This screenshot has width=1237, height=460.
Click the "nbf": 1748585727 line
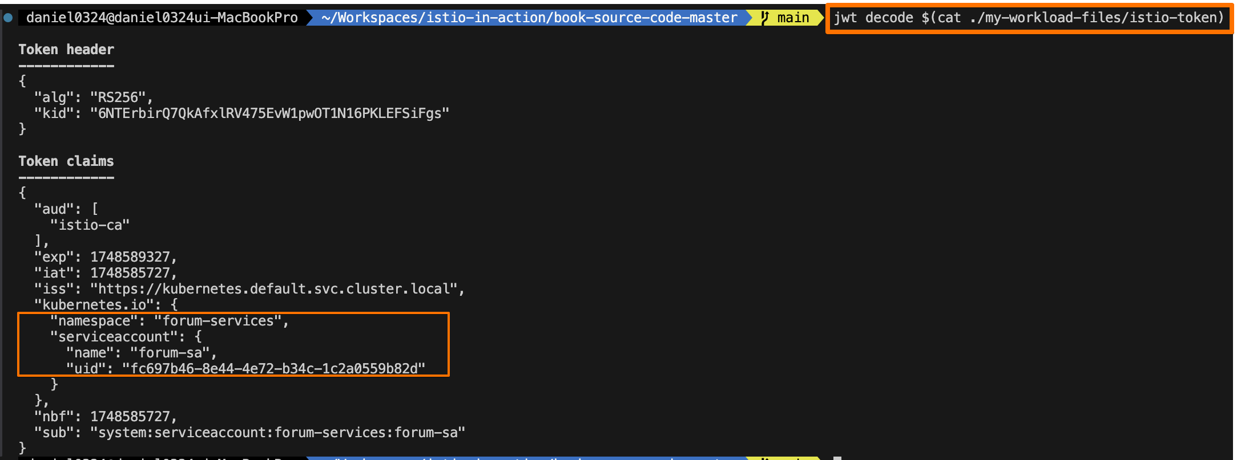(106, 417)
